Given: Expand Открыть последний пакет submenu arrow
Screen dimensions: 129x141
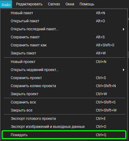Looking at the screenshot, I should pyautogui.click(x=124, y=29).
